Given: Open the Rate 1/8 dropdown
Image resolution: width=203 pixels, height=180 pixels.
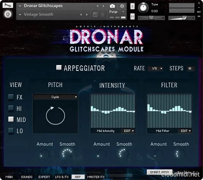Looking at the screenshot, I should (157, 69).
